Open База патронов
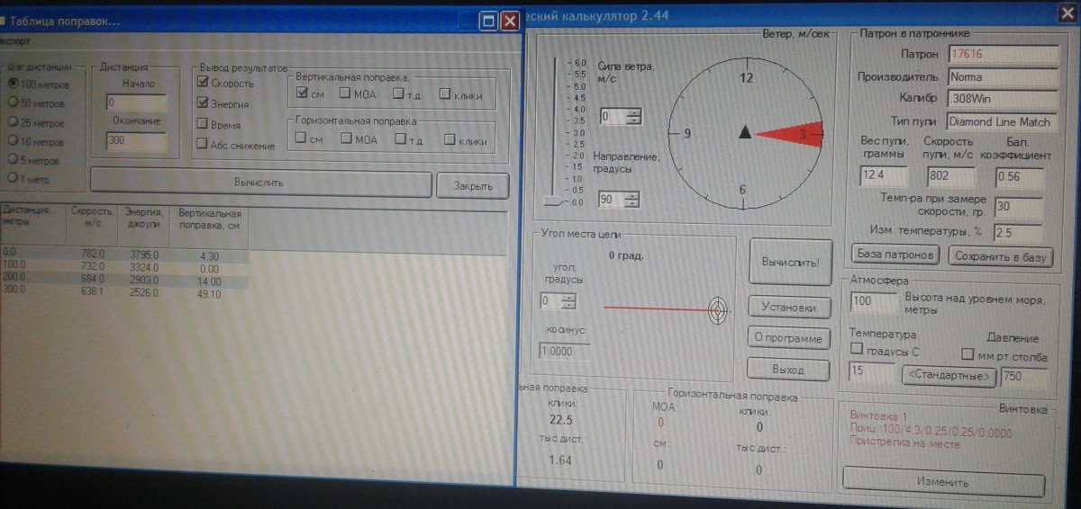The height and width of the screenshot is (509, 1081). click(x=895, y=255)
